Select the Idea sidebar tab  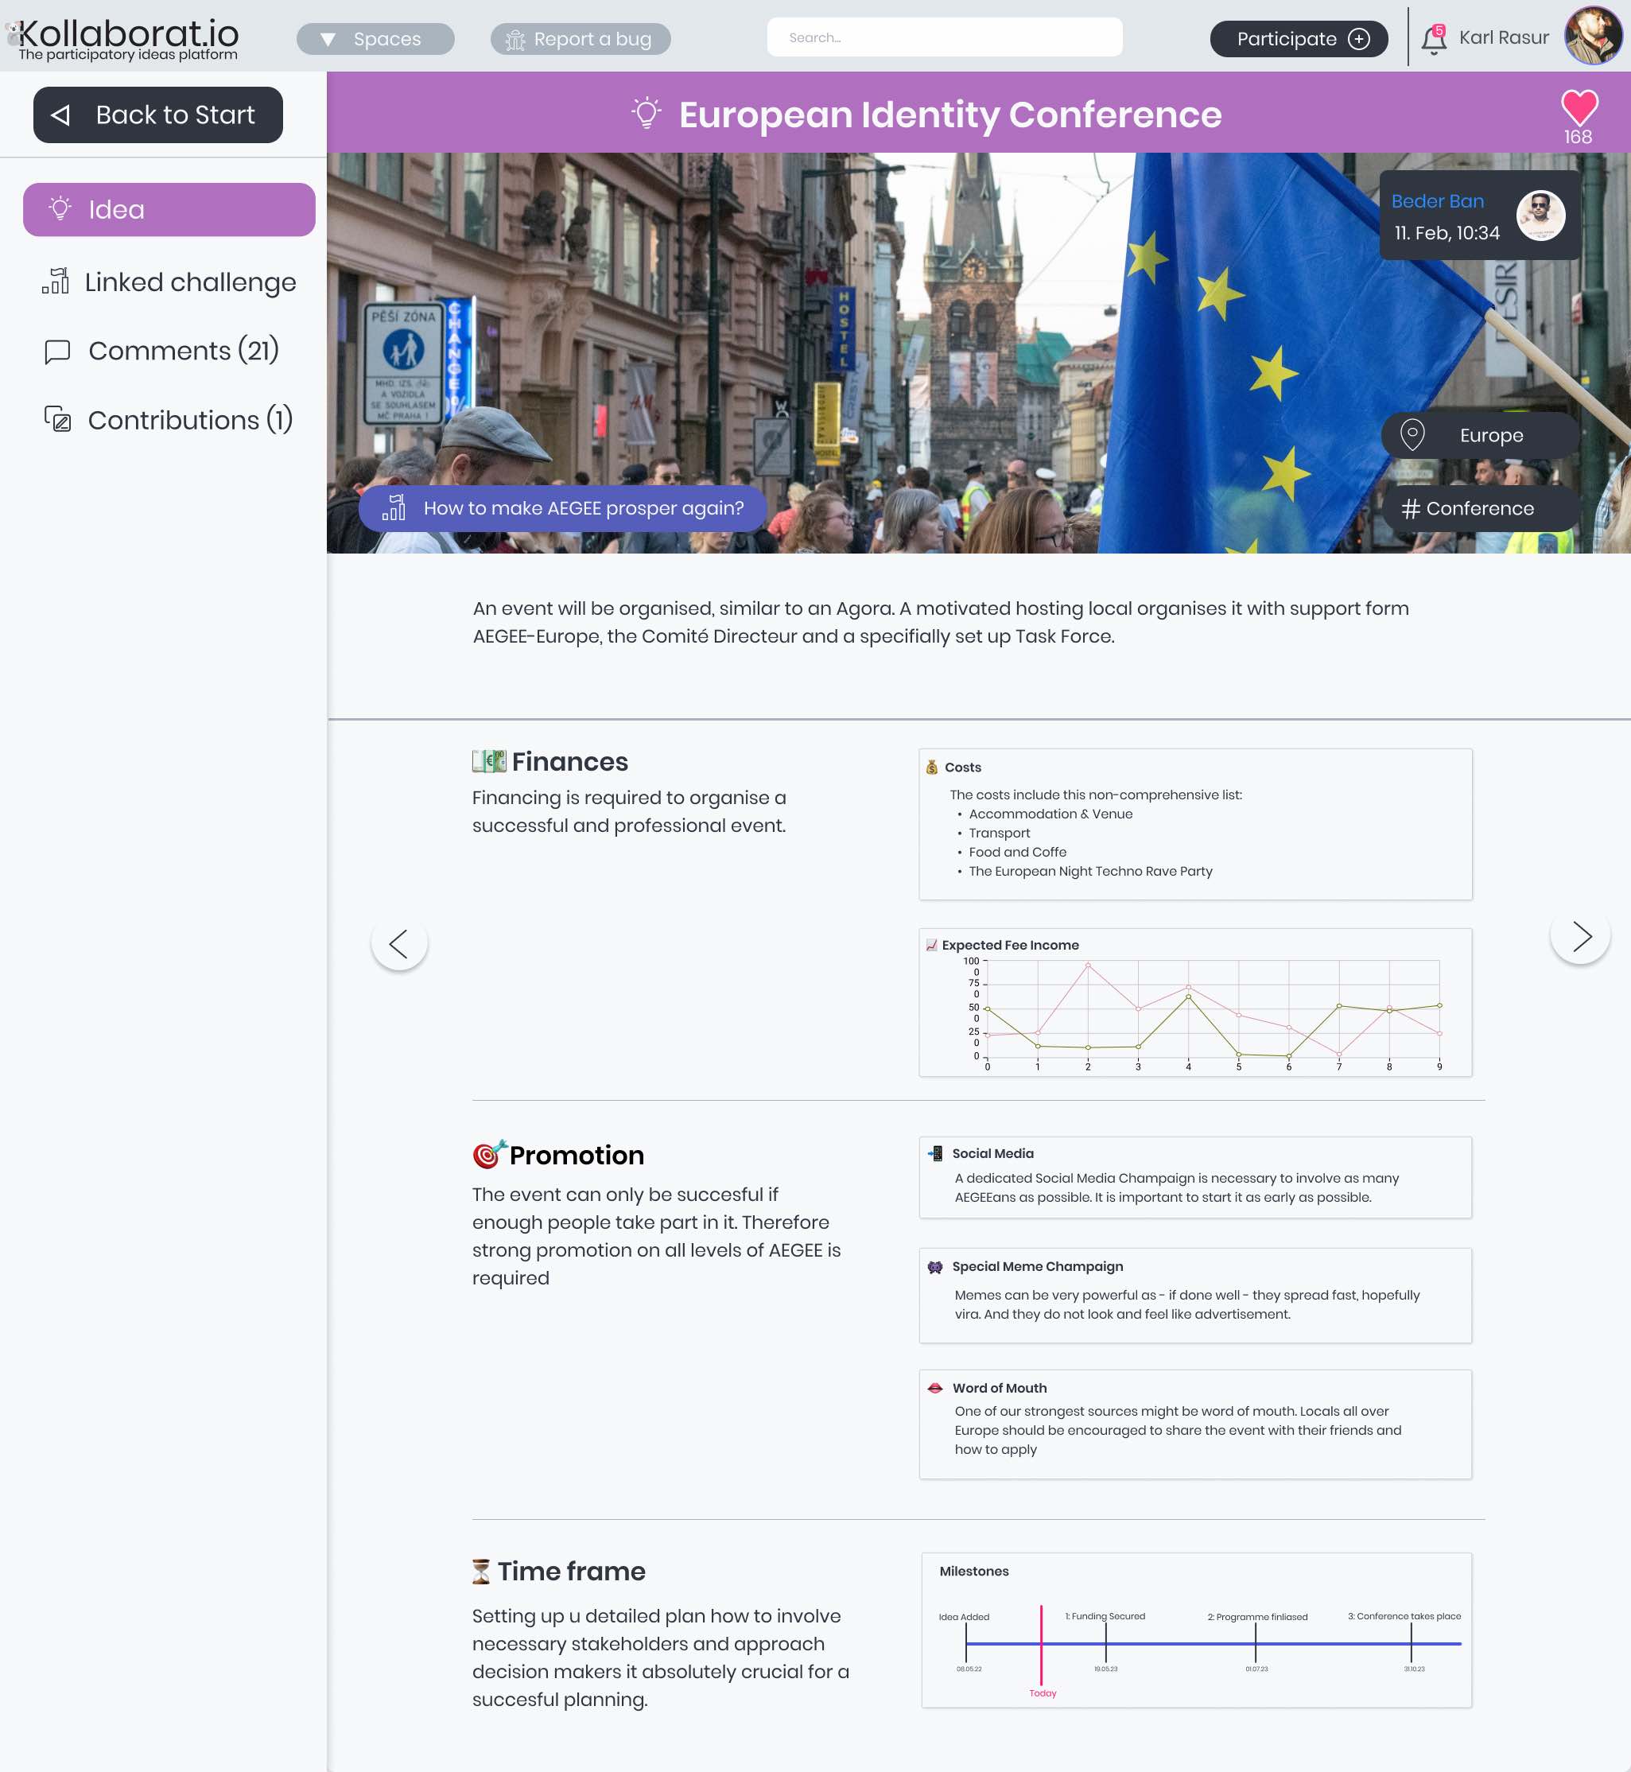point(169,209)
